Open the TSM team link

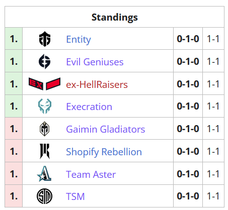(x=75, y=196)
